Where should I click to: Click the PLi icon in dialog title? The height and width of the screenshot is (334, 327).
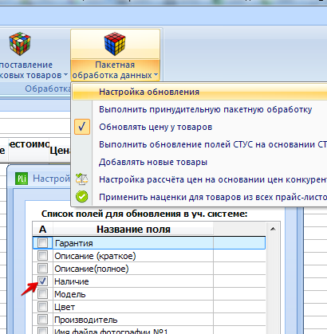(x=22, y=179)
